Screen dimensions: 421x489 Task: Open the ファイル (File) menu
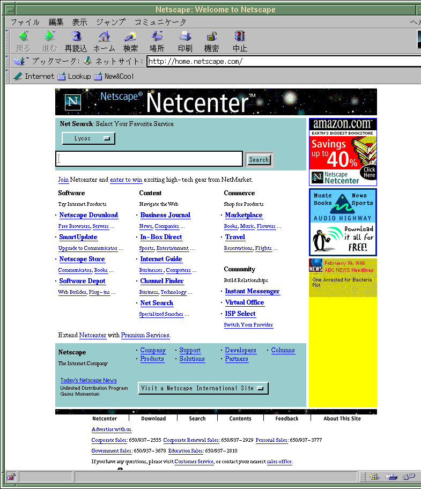(x=25, y=22)
